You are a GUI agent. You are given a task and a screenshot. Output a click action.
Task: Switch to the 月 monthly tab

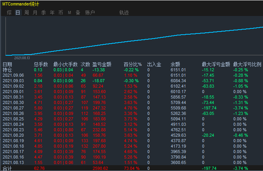[35, 12]
